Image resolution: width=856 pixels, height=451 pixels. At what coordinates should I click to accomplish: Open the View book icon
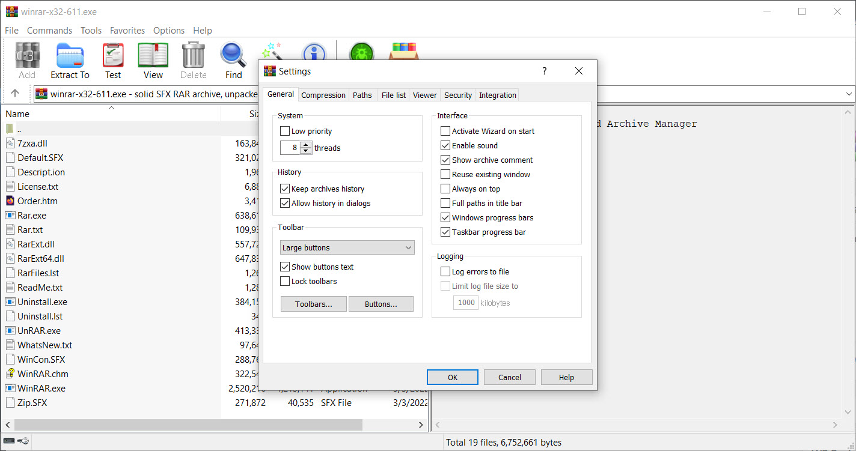pyautogui.click(x=153, y=55)
